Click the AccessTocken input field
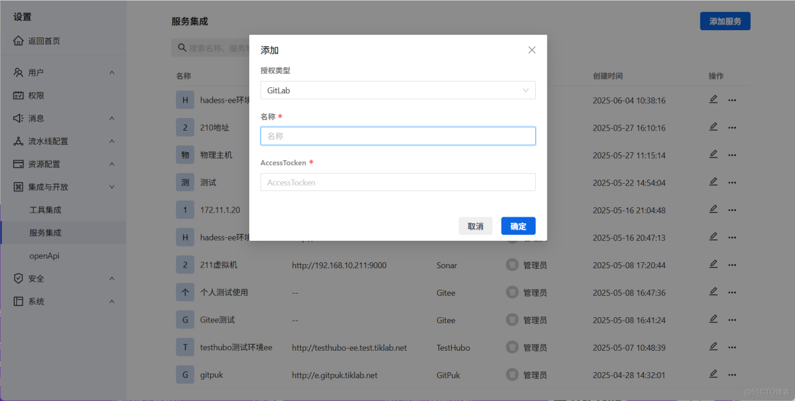This screenshot has height=401, width=795. pos(397,182)
